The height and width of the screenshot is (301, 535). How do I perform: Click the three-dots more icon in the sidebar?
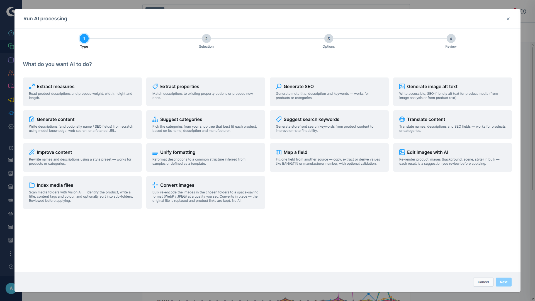(11, 254)
